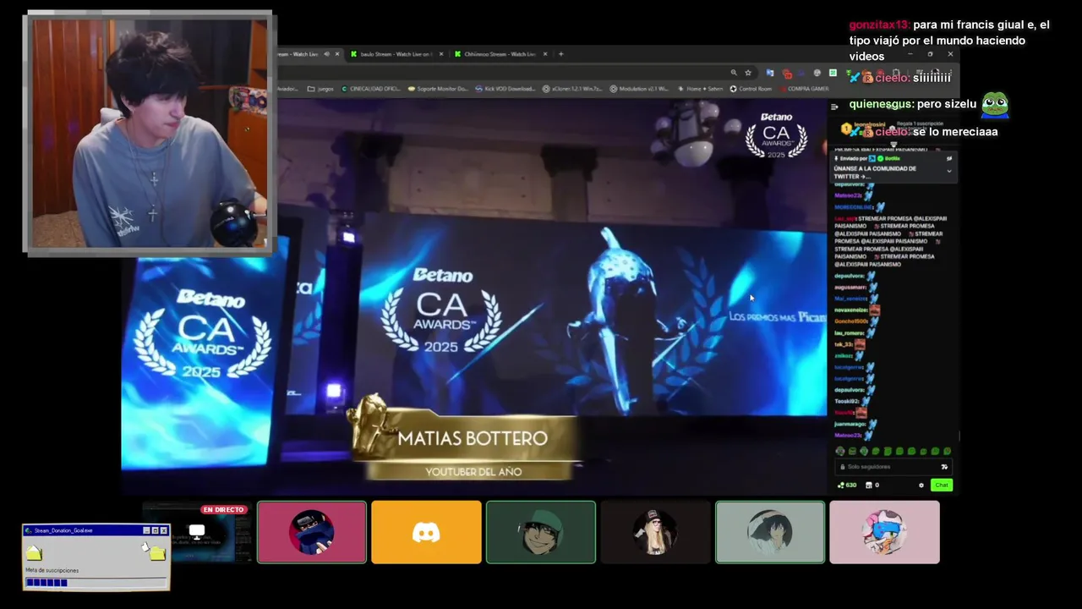Open the Kick VOD Download bookmark
The height and width of the screenshot is (609, 1082).
point(505,89)
